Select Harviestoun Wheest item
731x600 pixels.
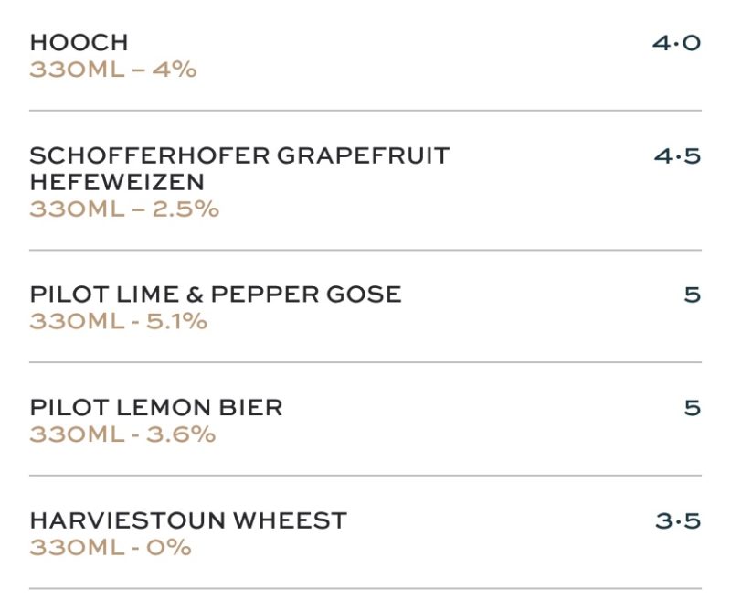pos(188,521)
